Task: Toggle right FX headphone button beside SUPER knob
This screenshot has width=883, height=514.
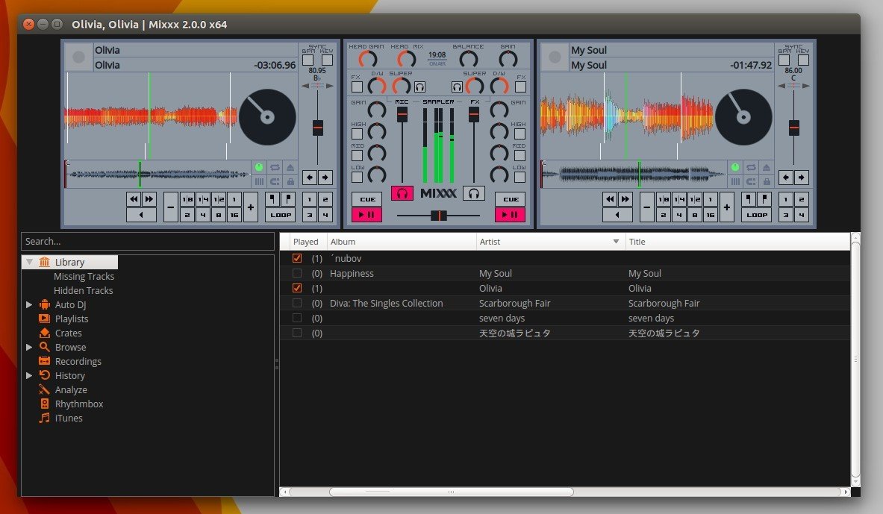Action: (457, 87)
